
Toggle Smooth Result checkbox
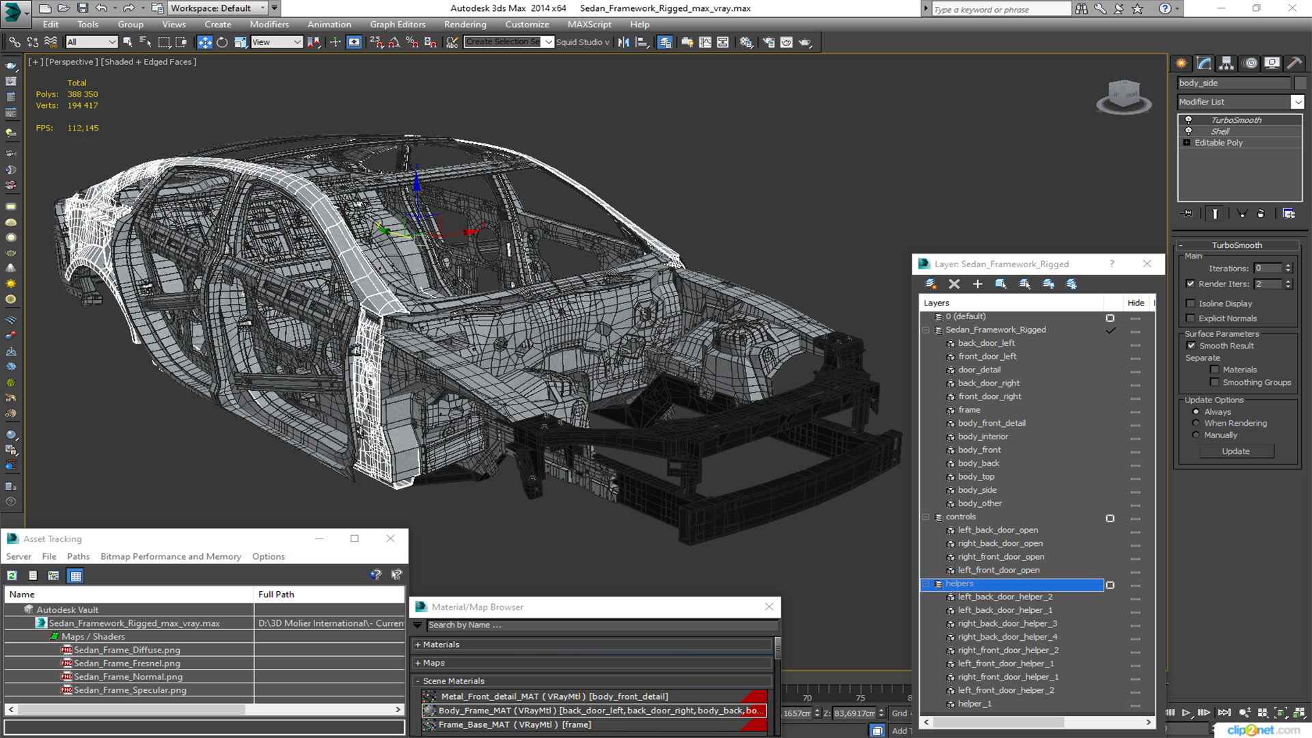coord(1191,346)
